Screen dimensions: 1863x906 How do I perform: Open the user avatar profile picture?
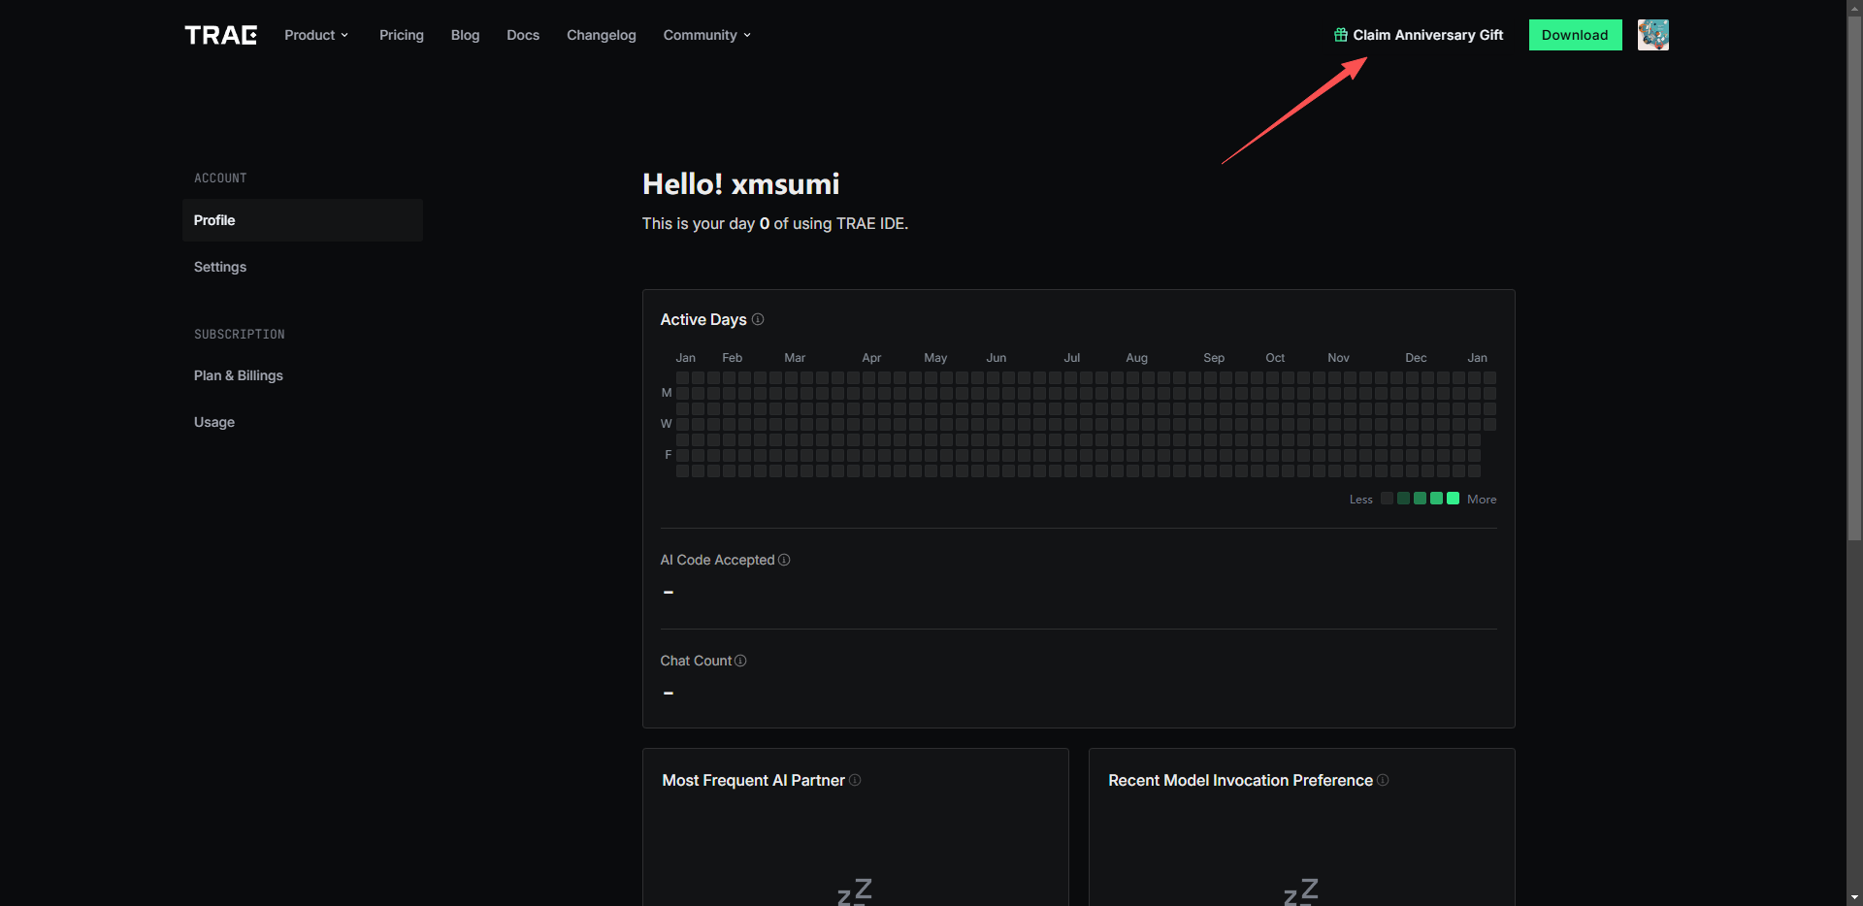1652,35
